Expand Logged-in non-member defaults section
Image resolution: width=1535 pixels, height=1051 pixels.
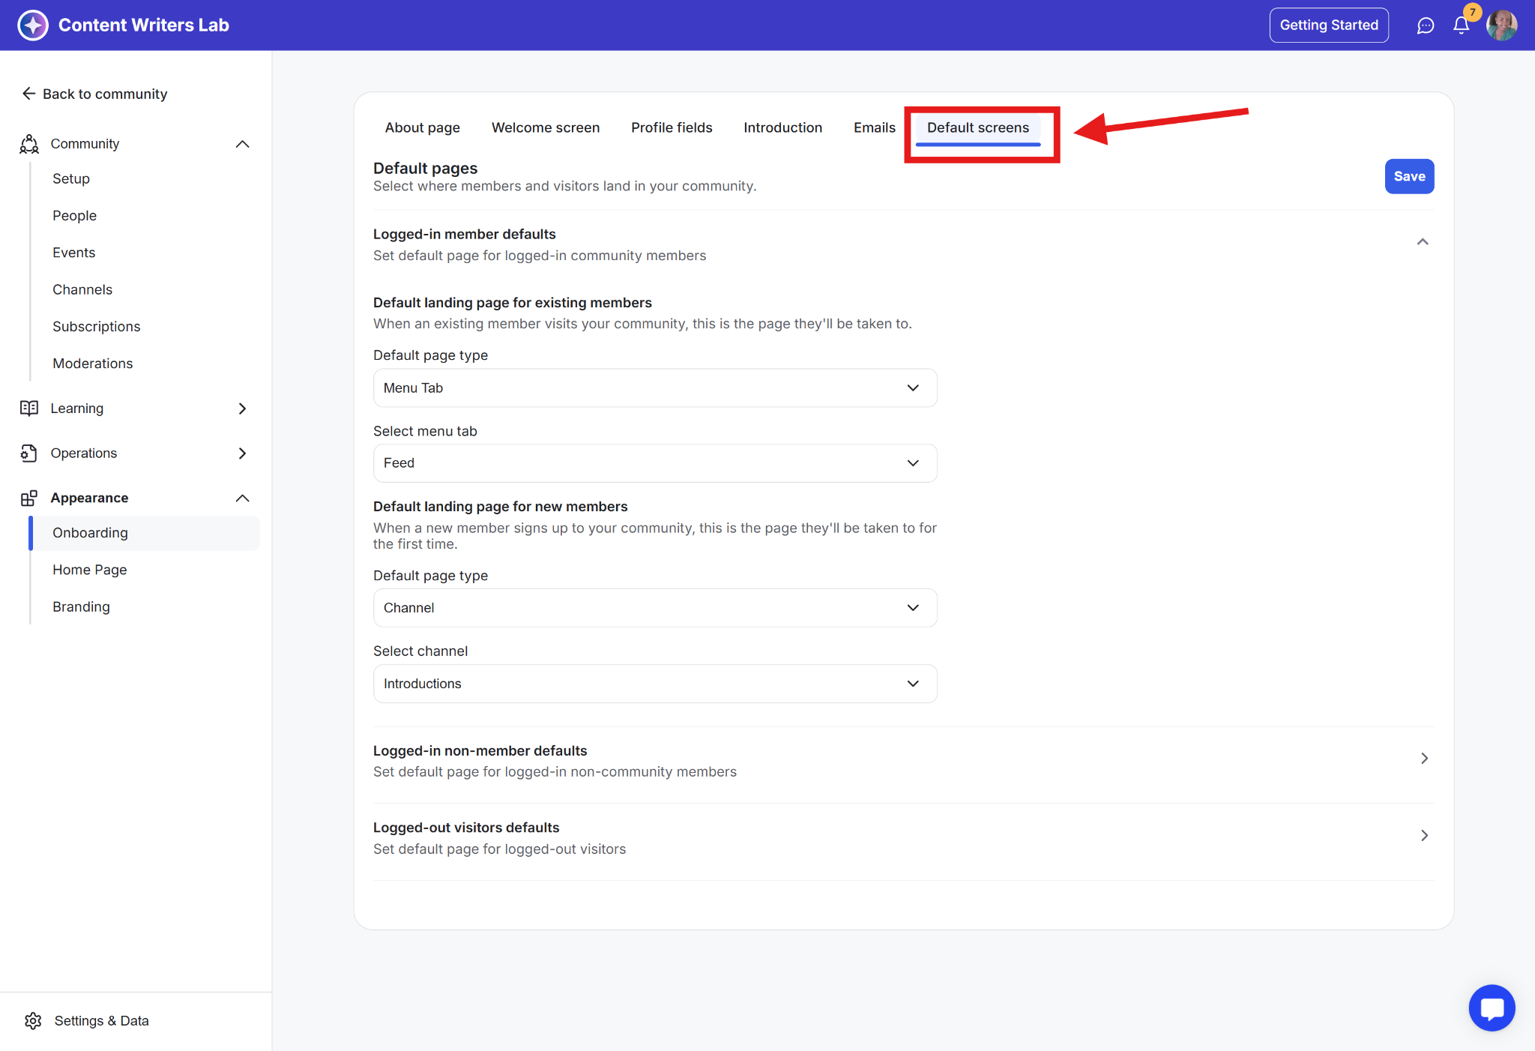1424,759
